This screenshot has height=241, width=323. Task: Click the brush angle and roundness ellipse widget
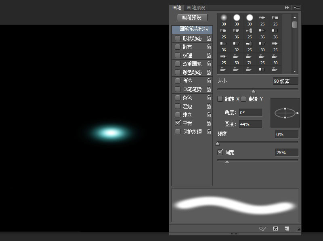[285, 113]
